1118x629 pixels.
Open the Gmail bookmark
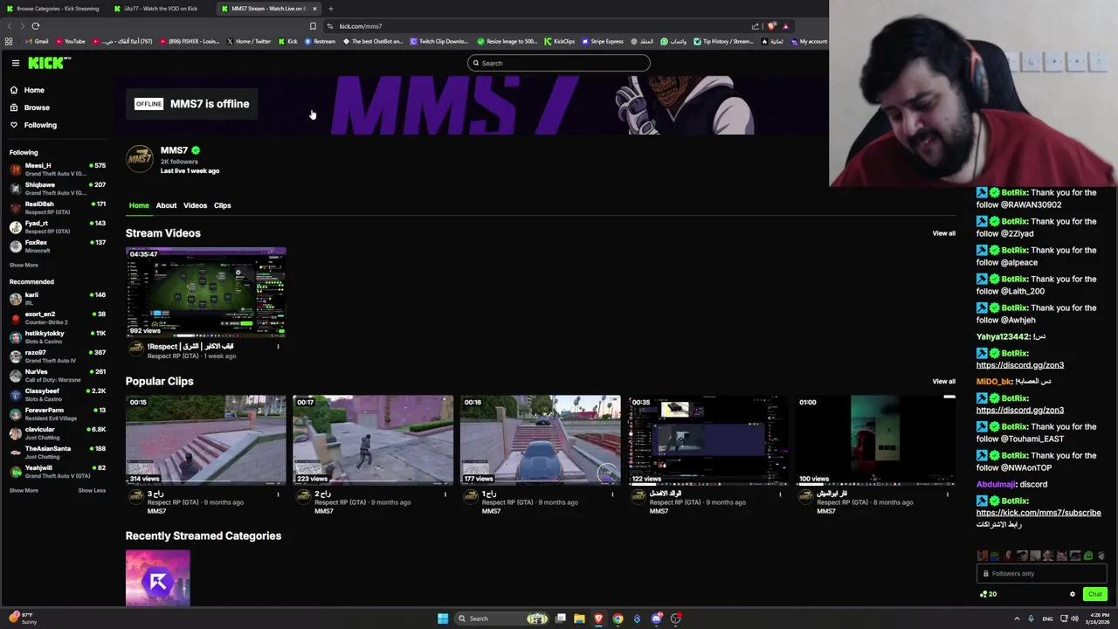tap(37, 41)
